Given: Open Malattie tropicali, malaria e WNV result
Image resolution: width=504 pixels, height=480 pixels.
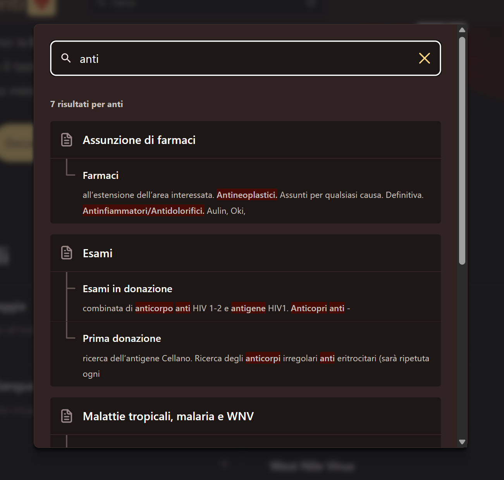Looking at the screenshot, I should [168, 416].
